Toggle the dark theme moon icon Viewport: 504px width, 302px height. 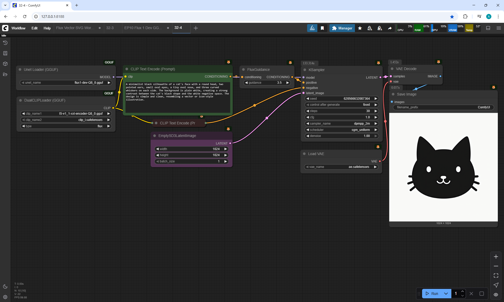tap(5, 287)
